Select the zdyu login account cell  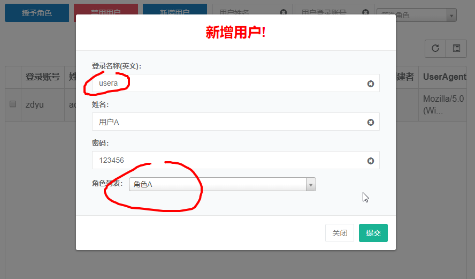[x=35, y=104]
